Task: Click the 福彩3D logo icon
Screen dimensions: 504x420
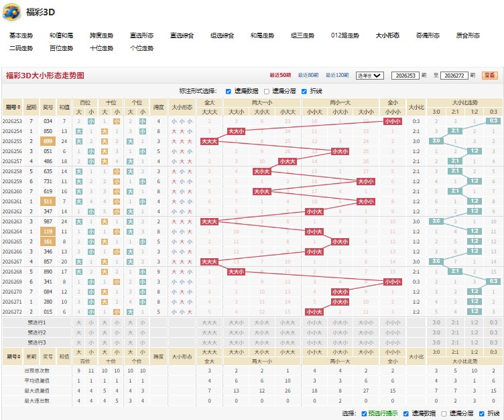Action: [11, 12]
